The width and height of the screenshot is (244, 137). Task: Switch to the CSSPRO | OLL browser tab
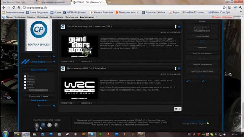click(89, 2)
